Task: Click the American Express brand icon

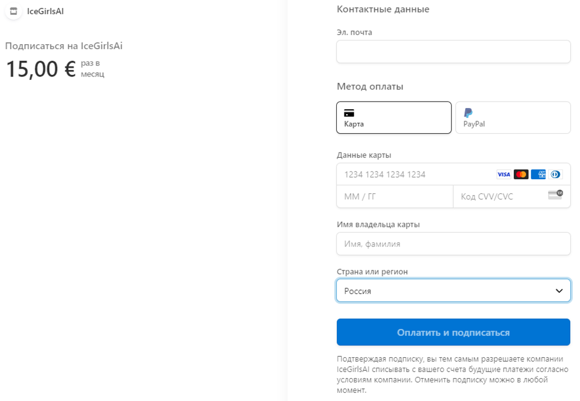Action: (538, 174)
